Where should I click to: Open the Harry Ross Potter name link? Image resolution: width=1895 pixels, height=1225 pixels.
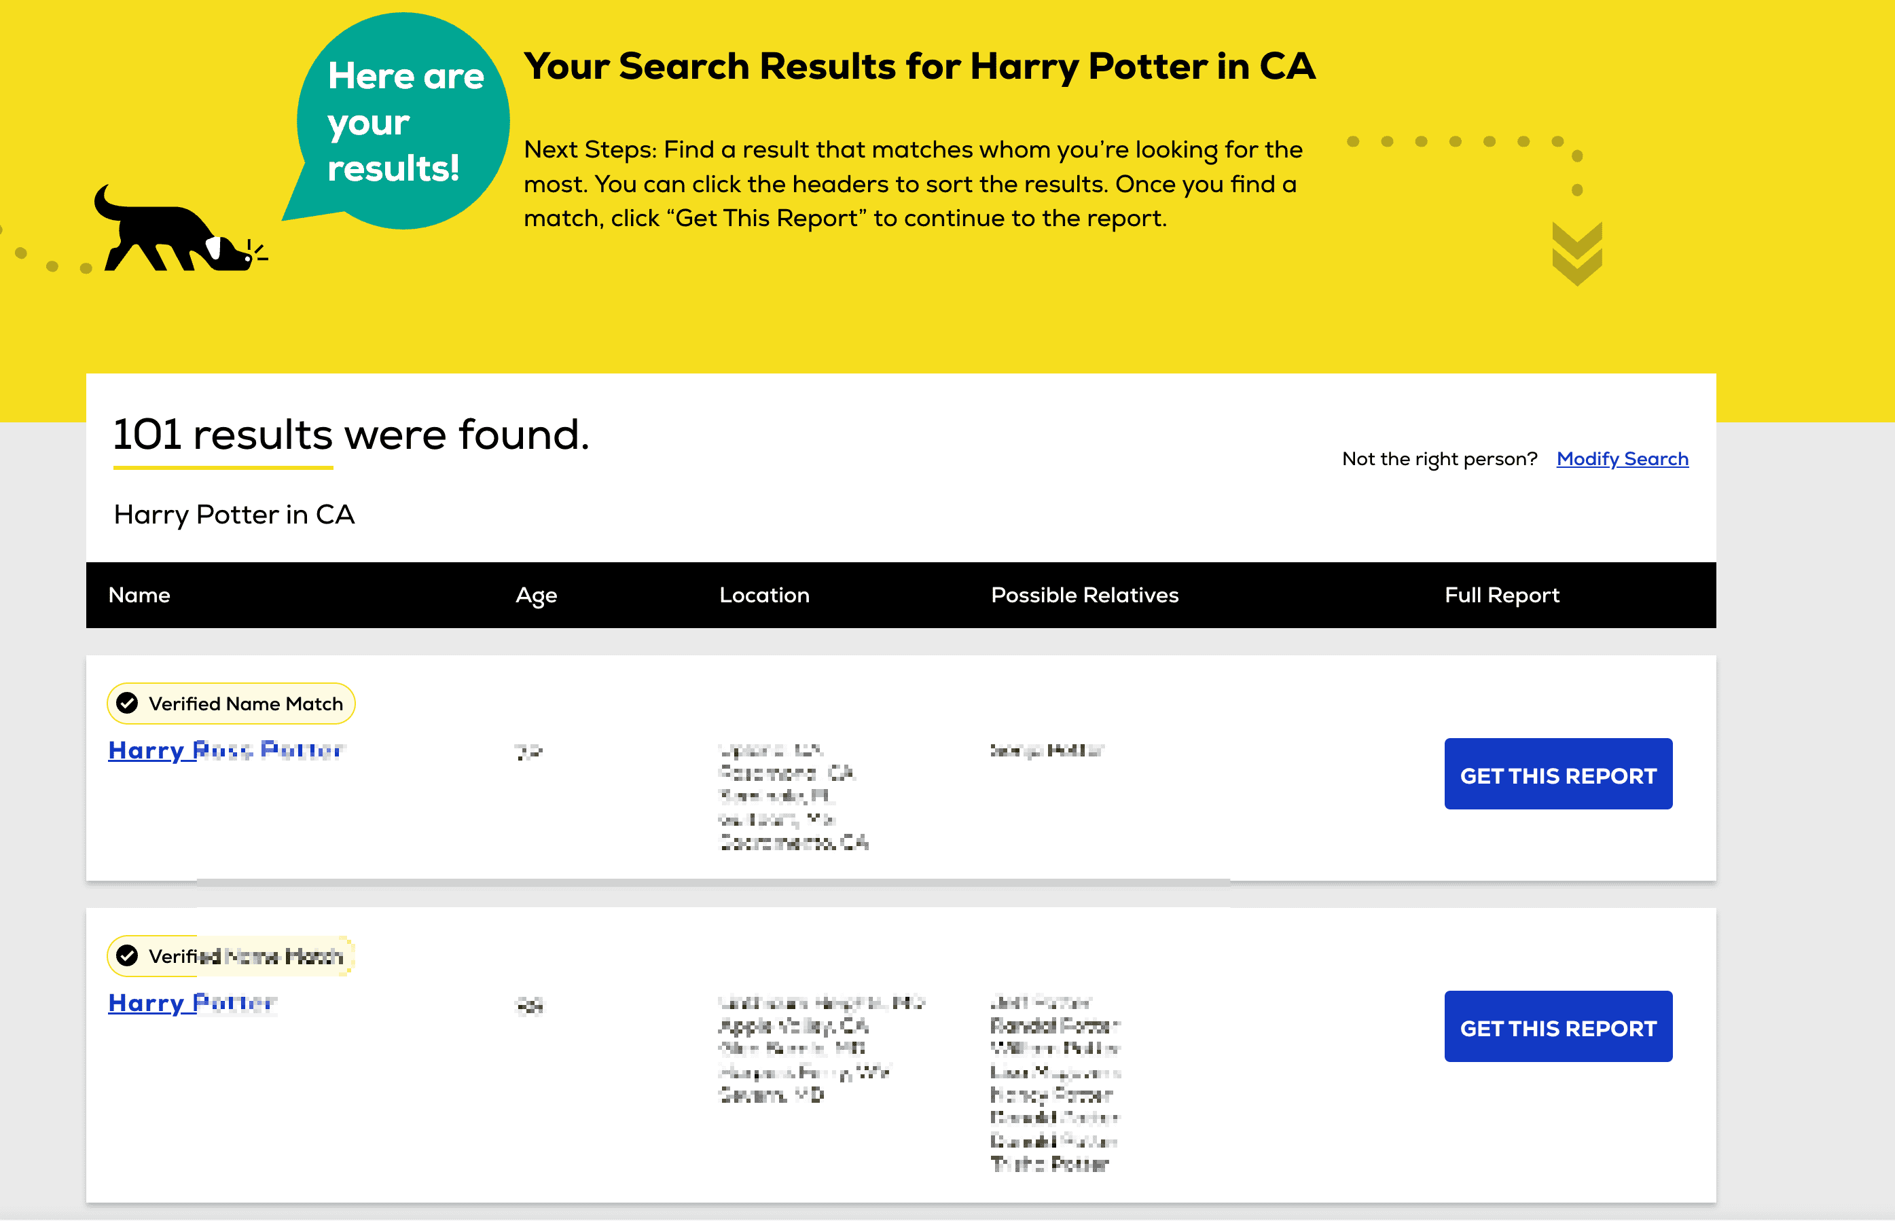pos(226,750)
